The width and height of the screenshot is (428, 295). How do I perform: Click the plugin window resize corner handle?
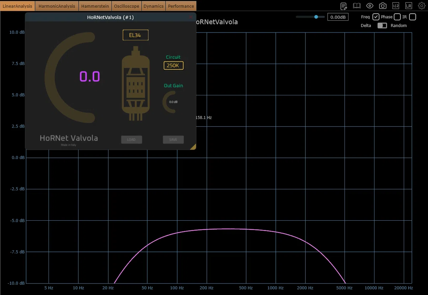[x=193, y=146]
